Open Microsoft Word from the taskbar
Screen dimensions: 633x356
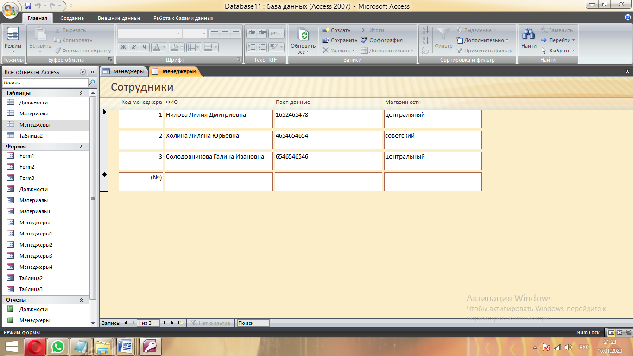(126, 346)
